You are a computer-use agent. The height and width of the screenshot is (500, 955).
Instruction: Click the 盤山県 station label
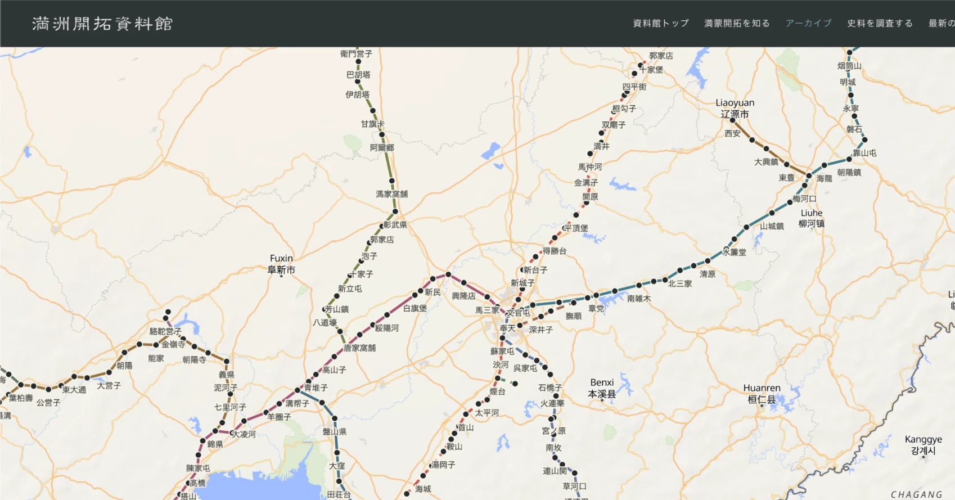pyautogui.click(x=335, y=432)
